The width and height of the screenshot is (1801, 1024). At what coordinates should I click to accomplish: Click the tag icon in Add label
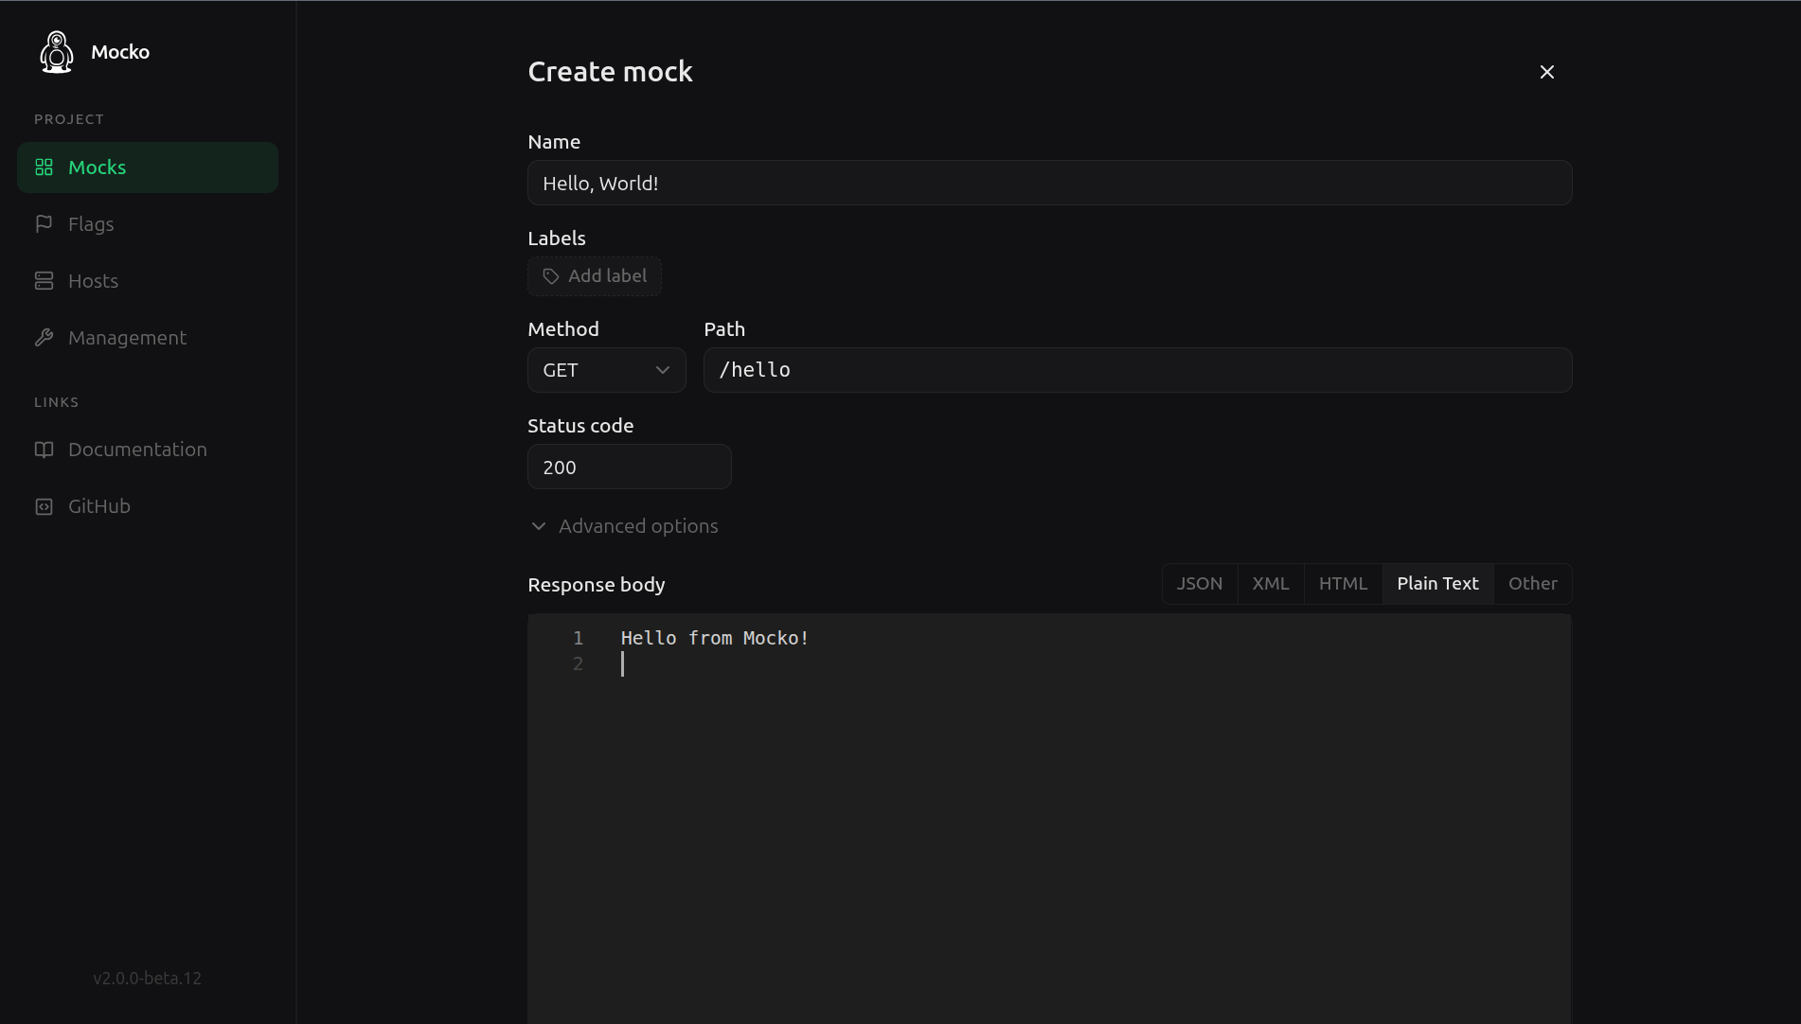click(551, 276)
